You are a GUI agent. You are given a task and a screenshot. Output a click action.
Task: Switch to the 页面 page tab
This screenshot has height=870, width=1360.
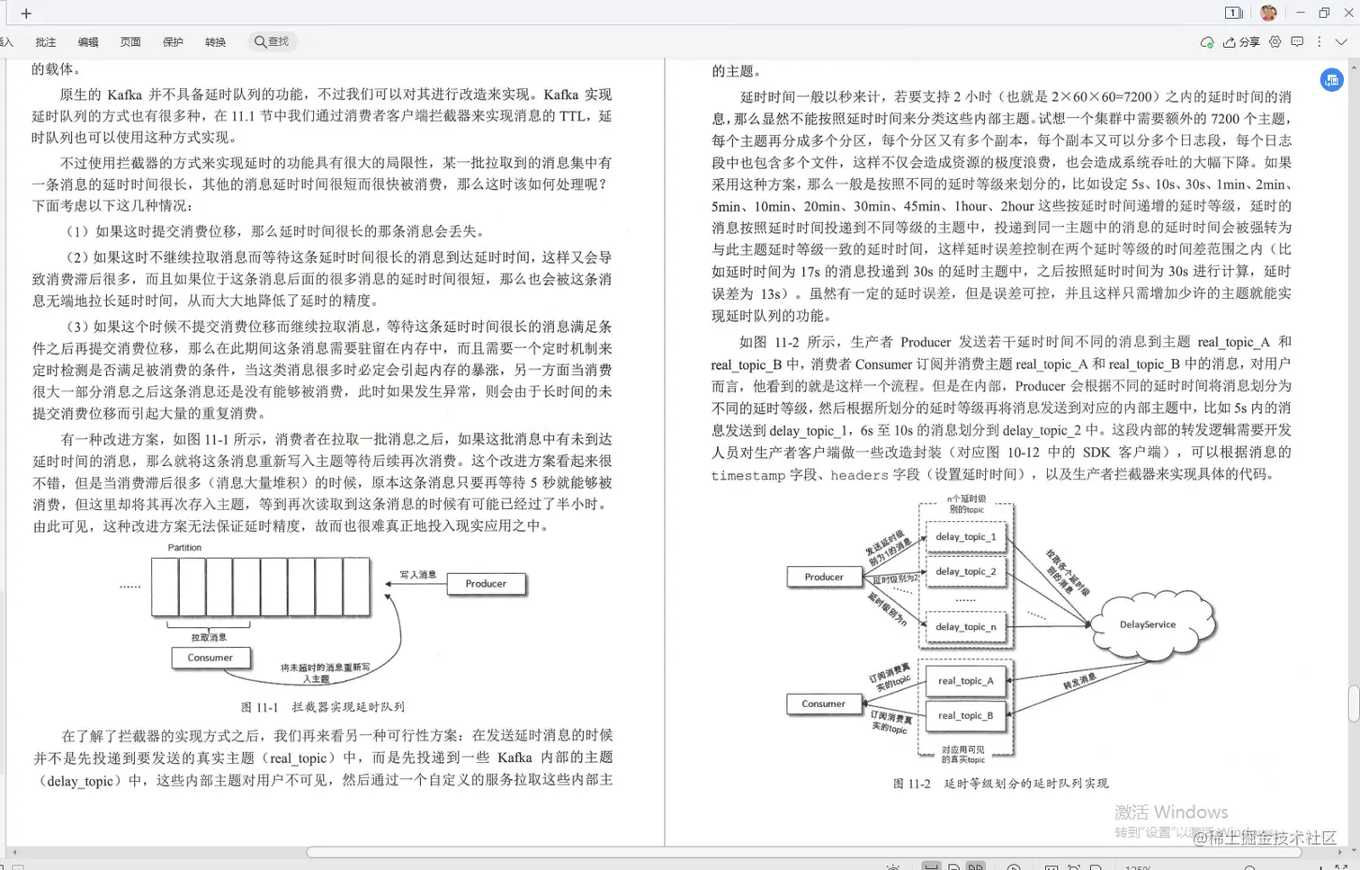point(130,41)
